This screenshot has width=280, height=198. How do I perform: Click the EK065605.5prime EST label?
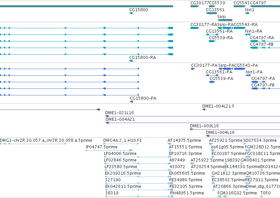point(187,173)
